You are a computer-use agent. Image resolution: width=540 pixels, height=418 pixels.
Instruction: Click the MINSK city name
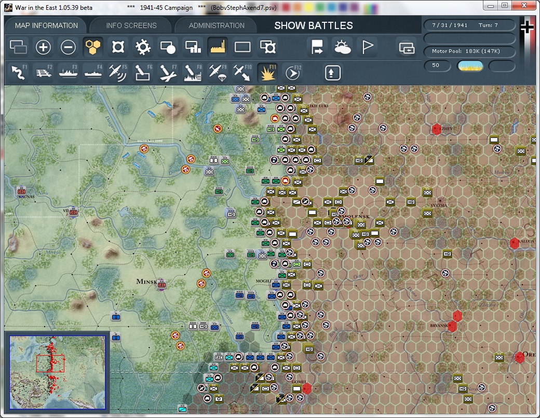point(147,282)
